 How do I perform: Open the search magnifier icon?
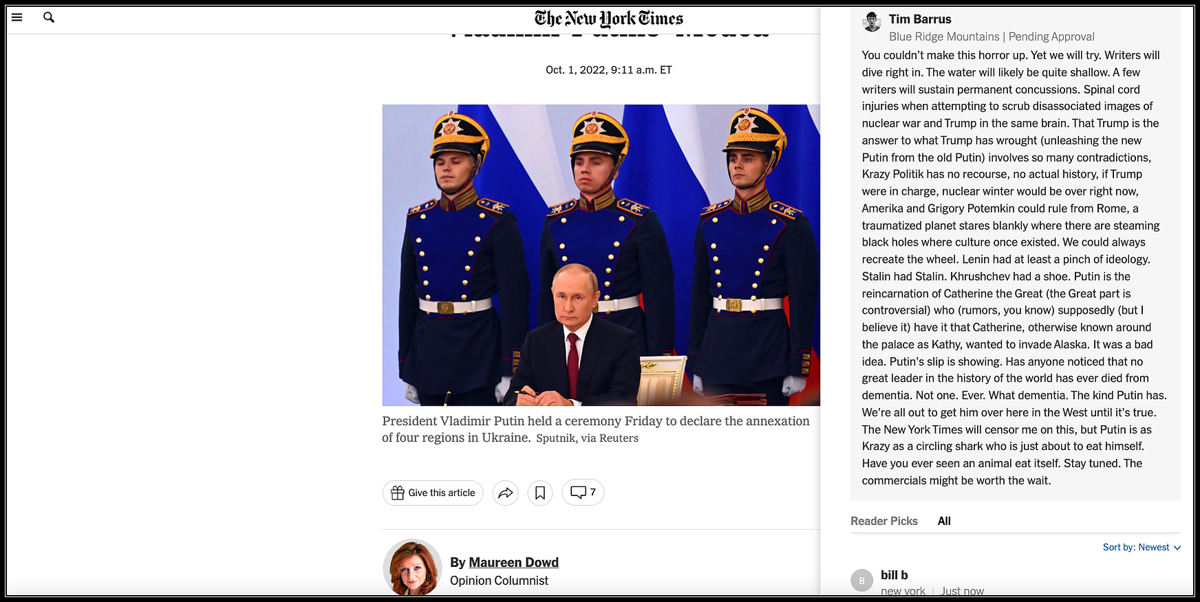pyautogui.click(x=49, y=17)
